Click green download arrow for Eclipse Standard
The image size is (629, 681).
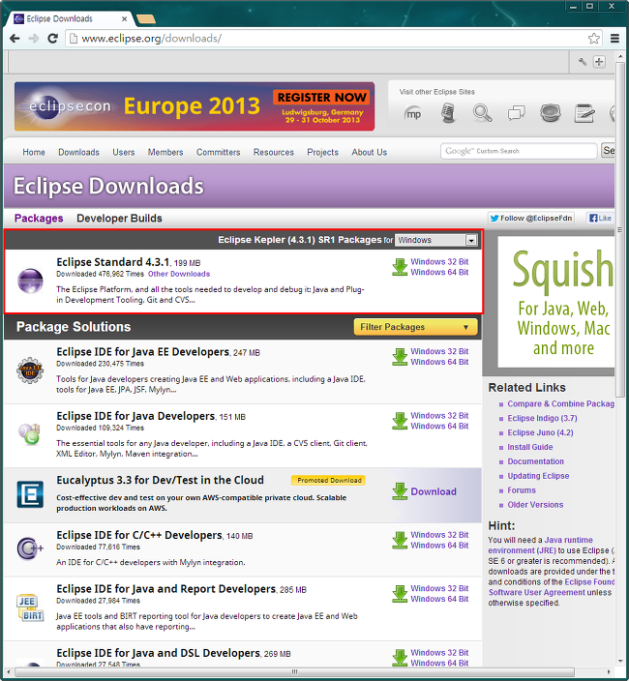(400, 267)
